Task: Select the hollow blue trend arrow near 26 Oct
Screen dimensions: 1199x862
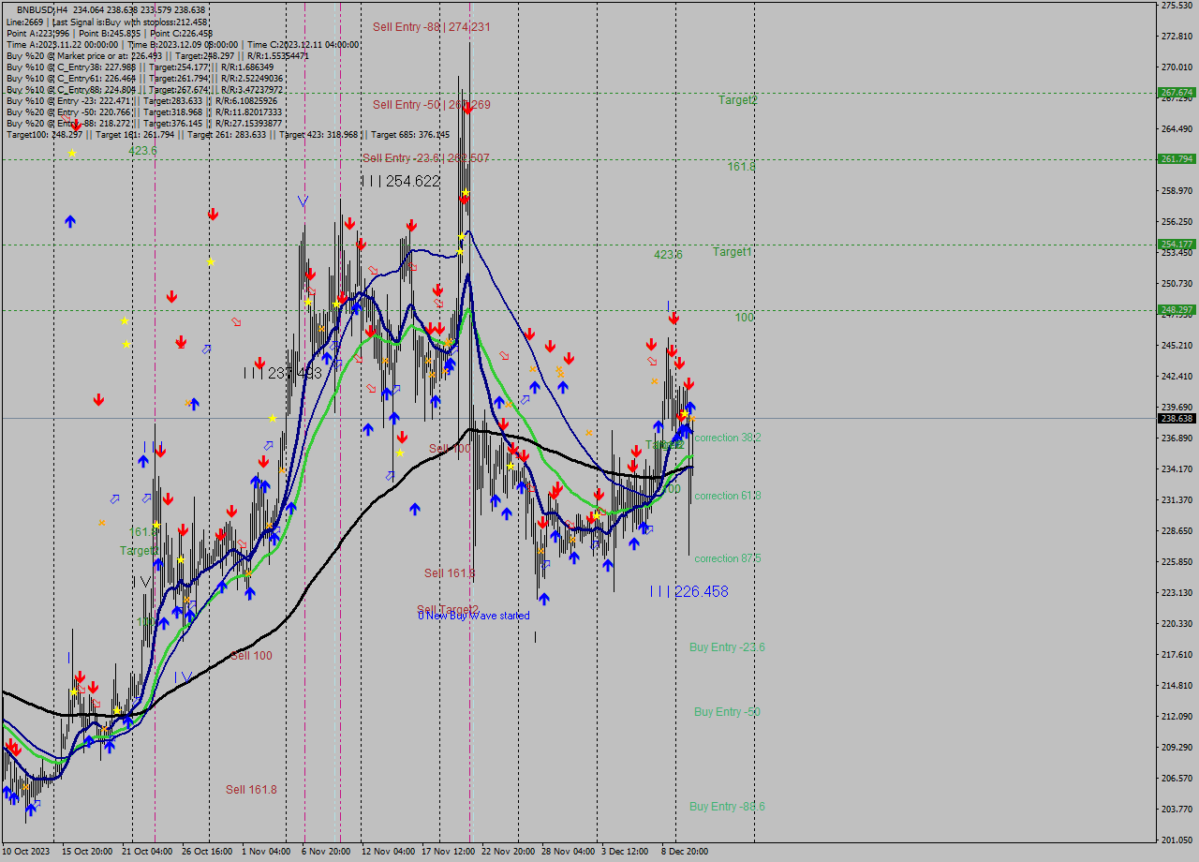Action: pos(208,349)
